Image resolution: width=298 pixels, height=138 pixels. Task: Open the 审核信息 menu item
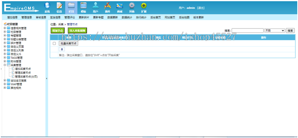(x=41, y=17)
